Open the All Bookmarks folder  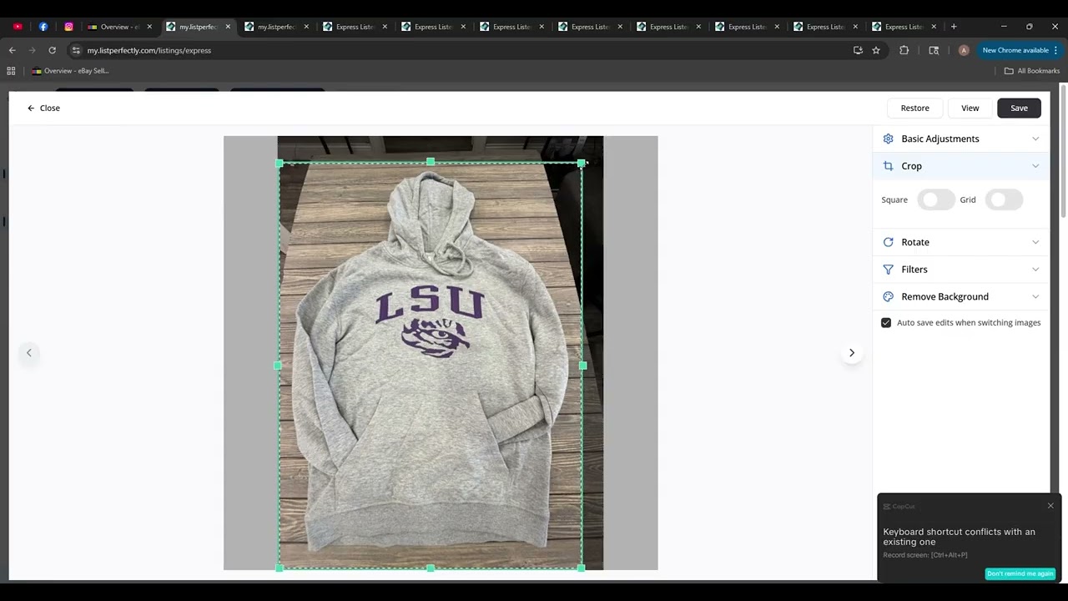tap(1032, 71)
